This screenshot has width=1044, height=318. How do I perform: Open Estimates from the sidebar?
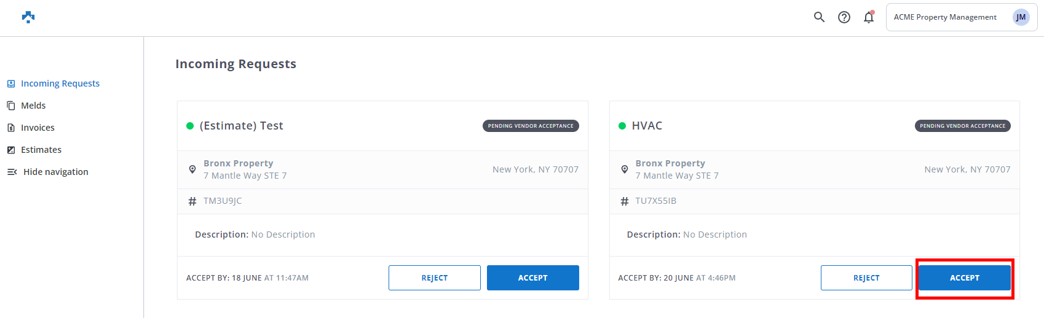41,150
